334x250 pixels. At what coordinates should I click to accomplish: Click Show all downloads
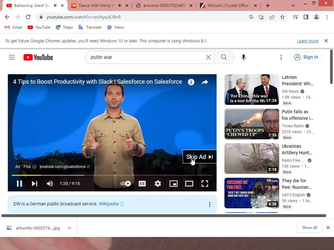(309, 228)
